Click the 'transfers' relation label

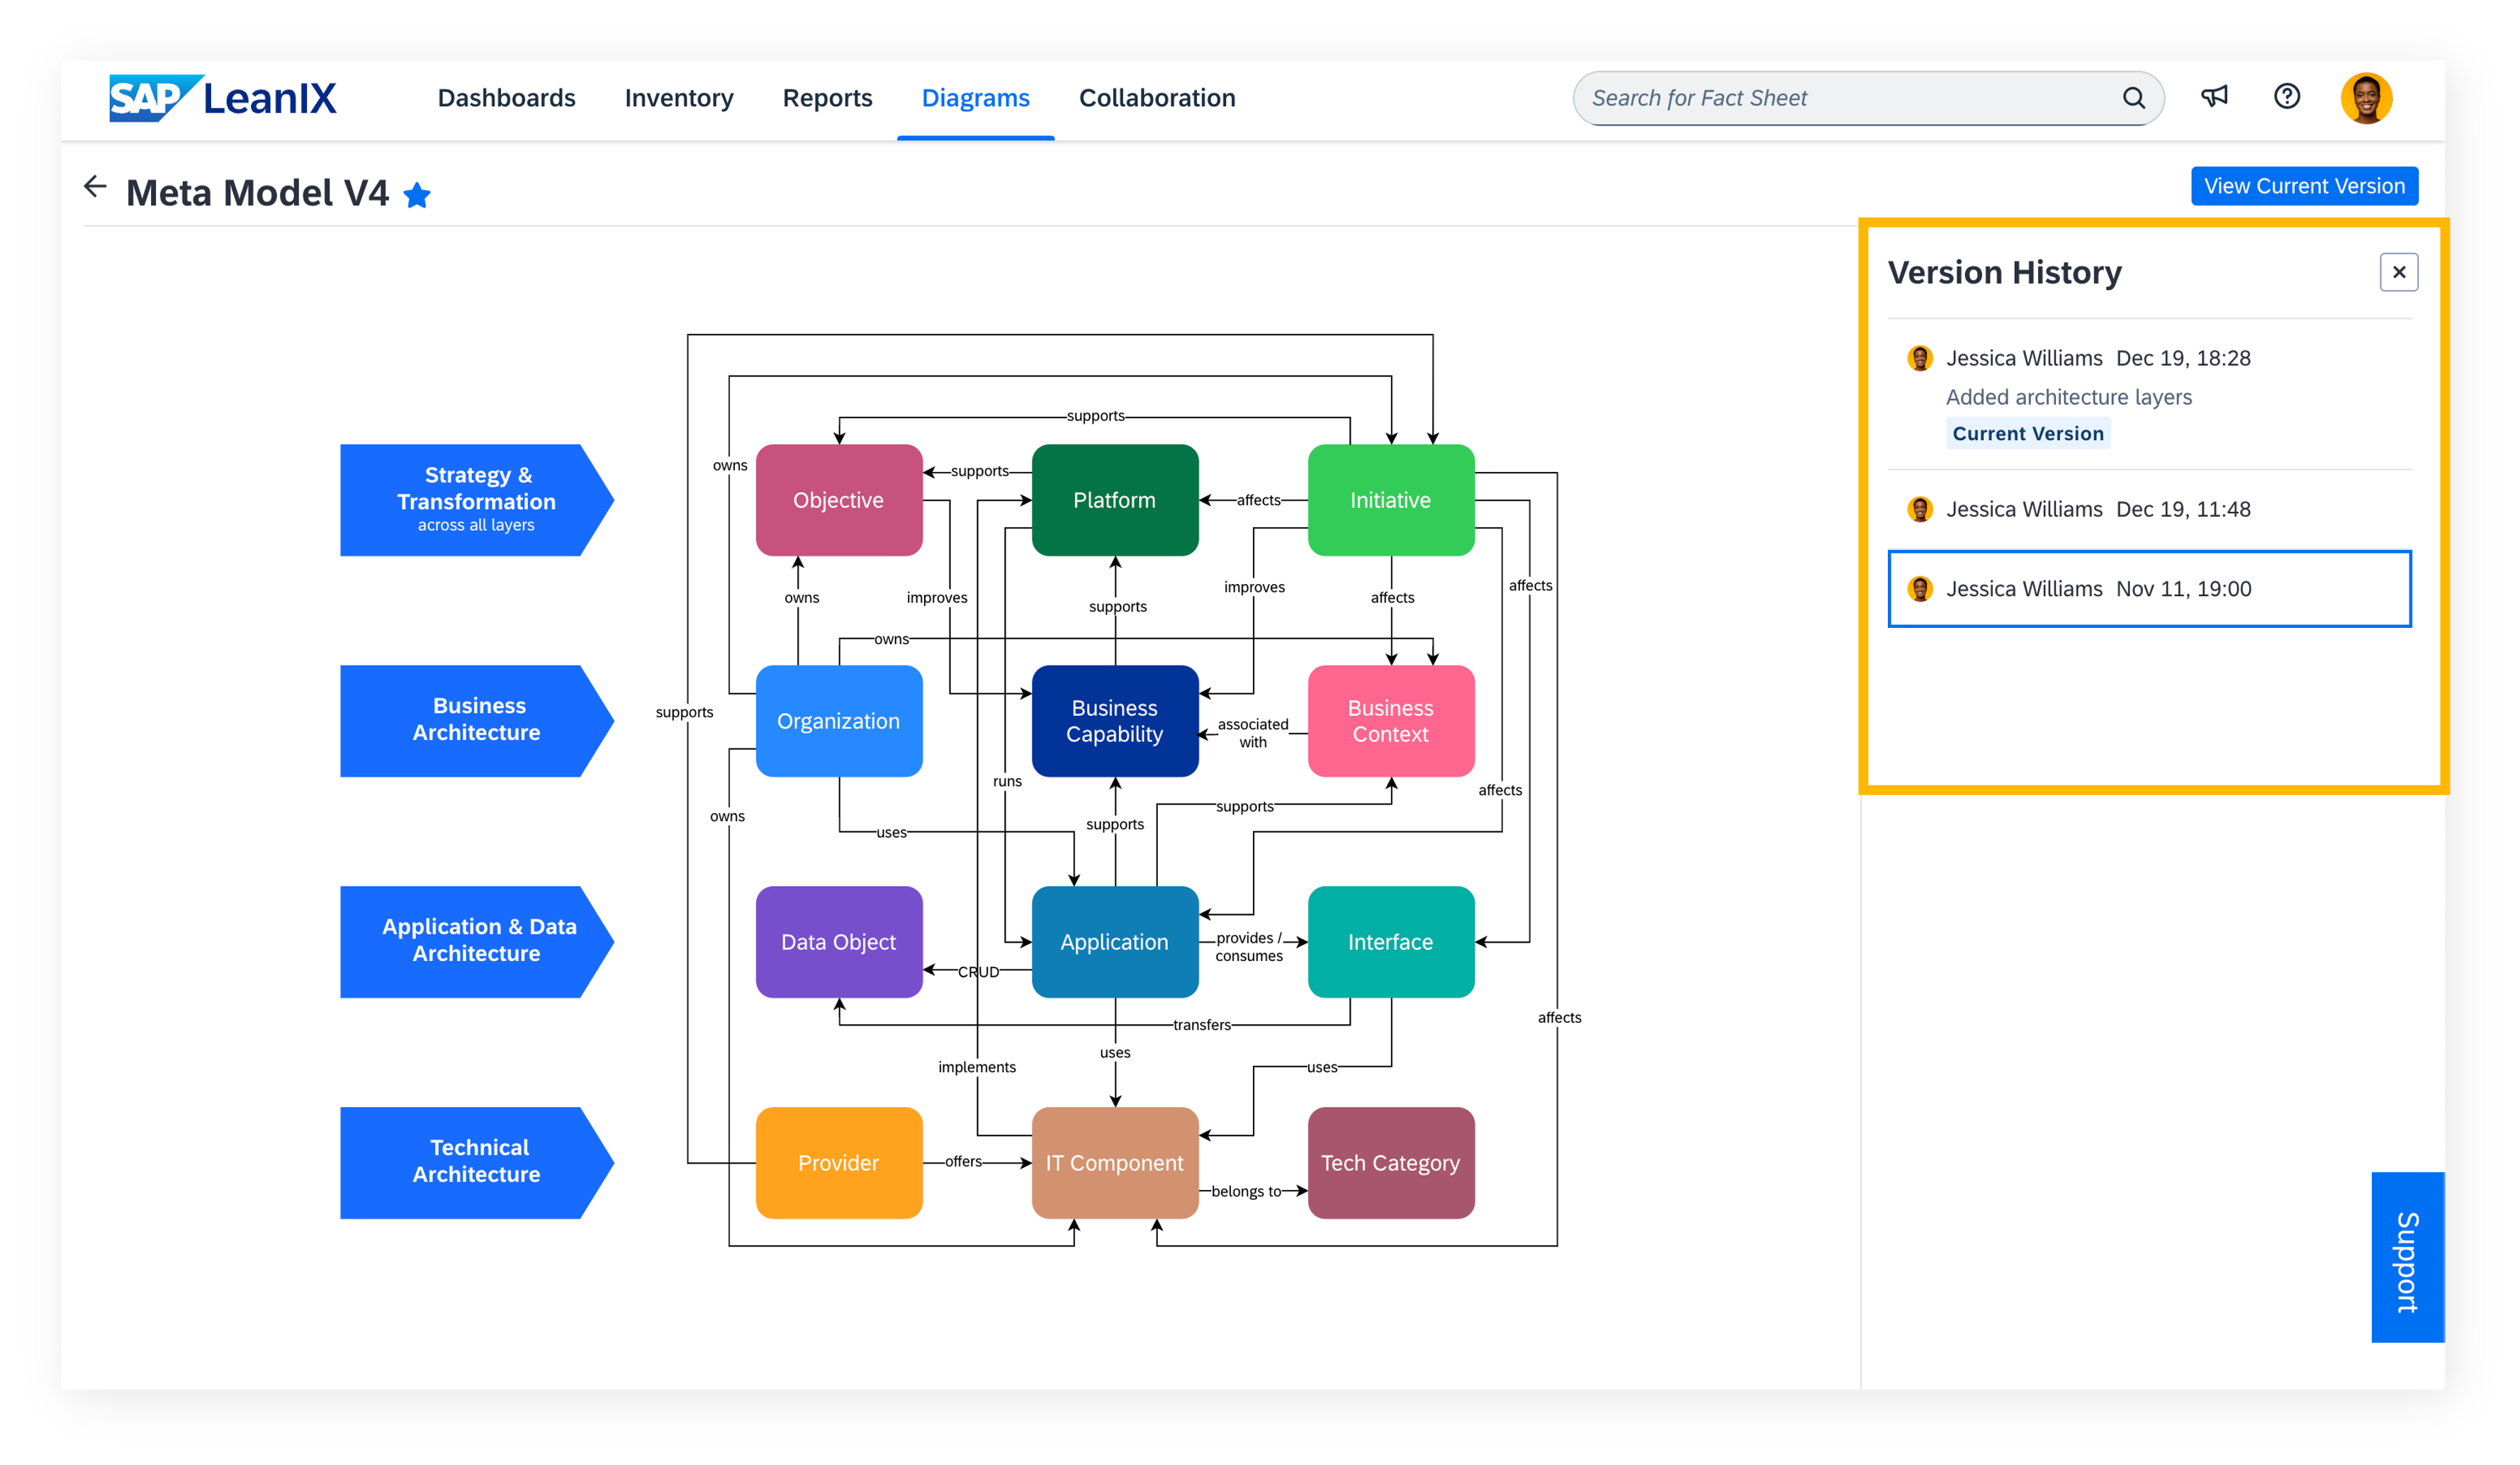1201,1025
